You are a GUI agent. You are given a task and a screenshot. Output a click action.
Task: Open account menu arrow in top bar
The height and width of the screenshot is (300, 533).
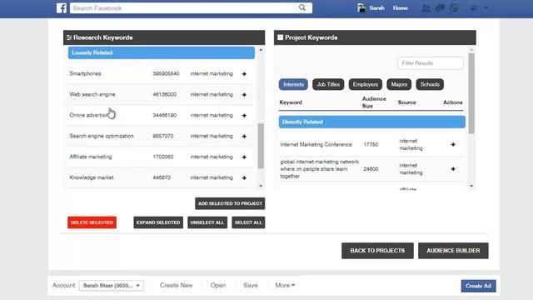[486, 8]
